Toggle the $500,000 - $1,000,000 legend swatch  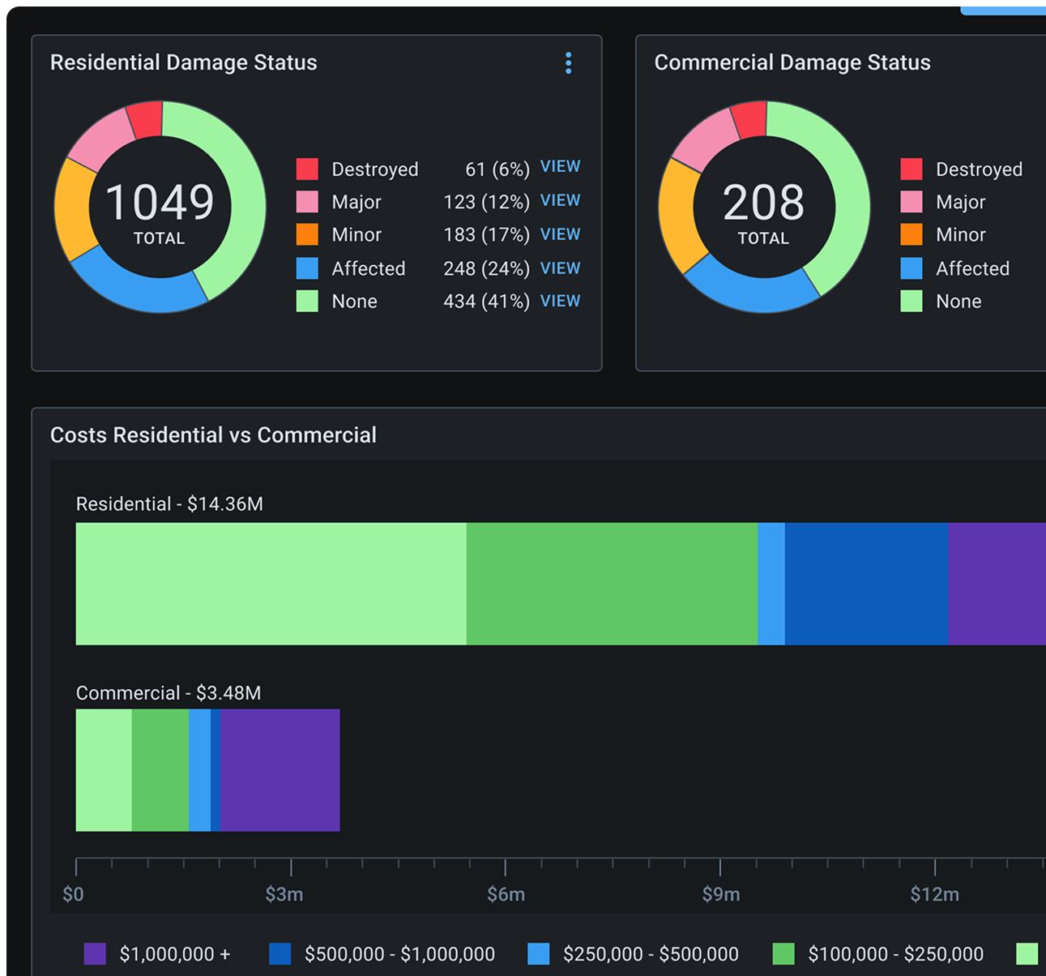pos(280,953)
